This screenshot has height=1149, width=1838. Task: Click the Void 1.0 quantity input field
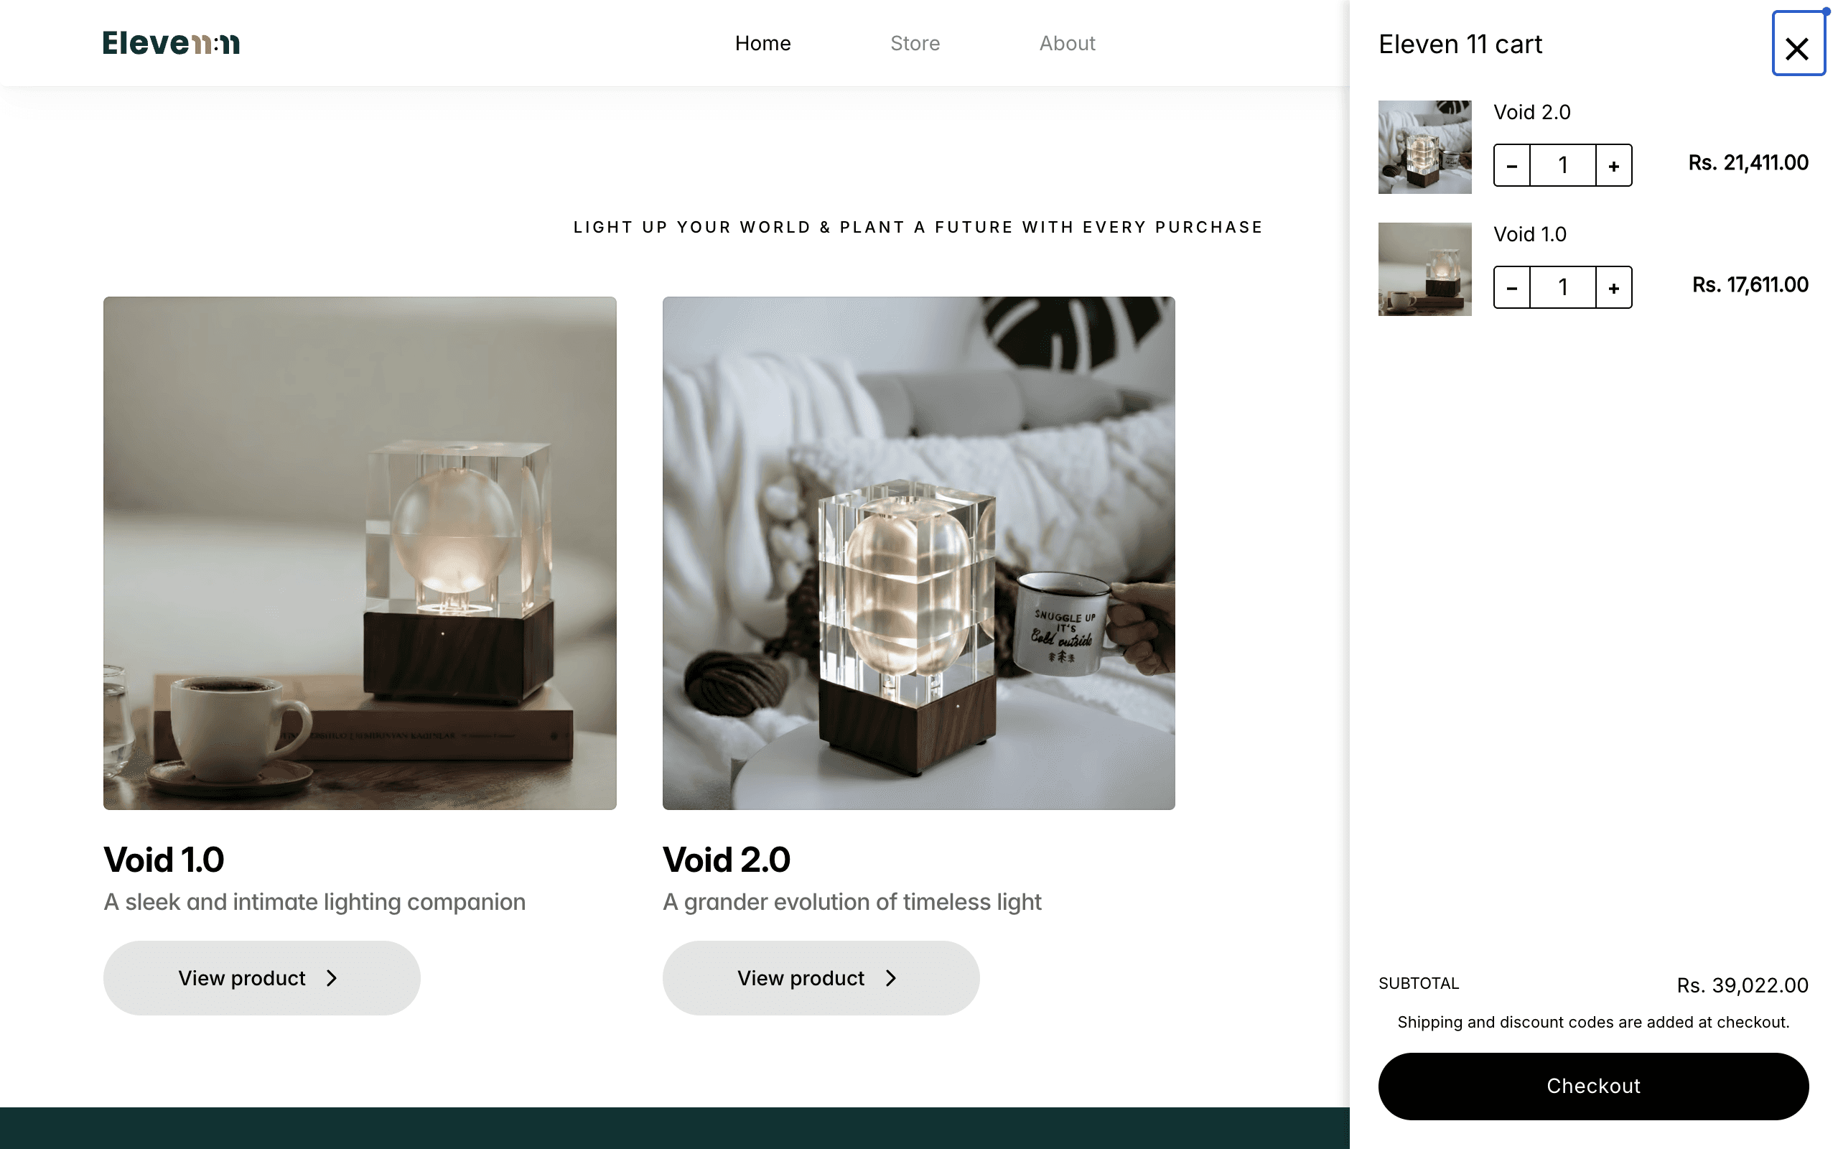tap(1563, 287)
